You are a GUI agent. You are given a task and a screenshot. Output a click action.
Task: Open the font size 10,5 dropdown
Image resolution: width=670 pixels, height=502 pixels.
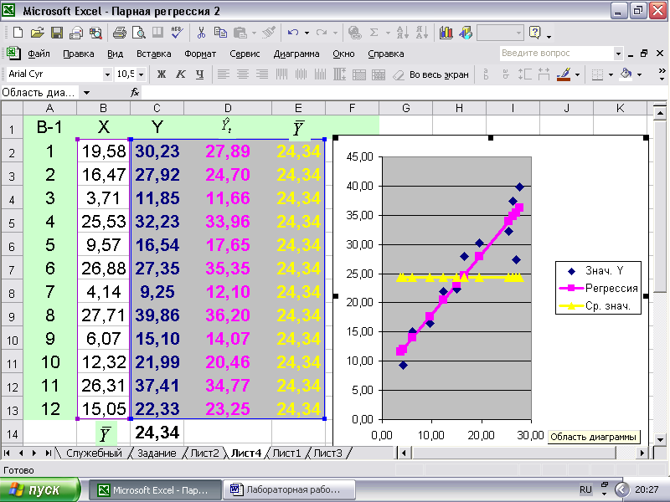click(141, 74)
